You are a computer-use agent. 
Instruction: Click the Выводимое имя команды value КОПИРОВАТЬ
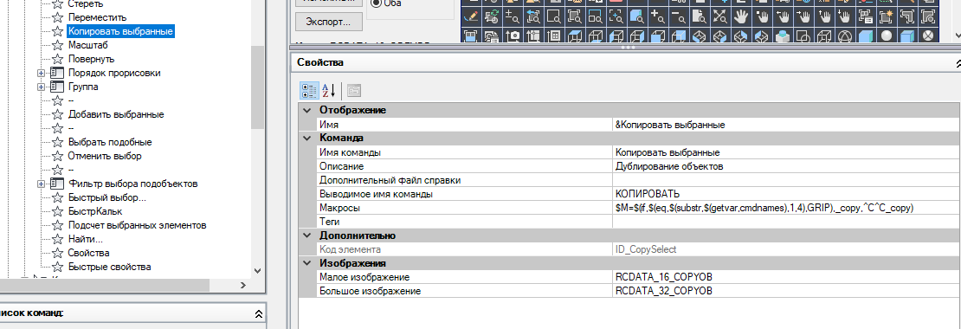click(786, 194)
